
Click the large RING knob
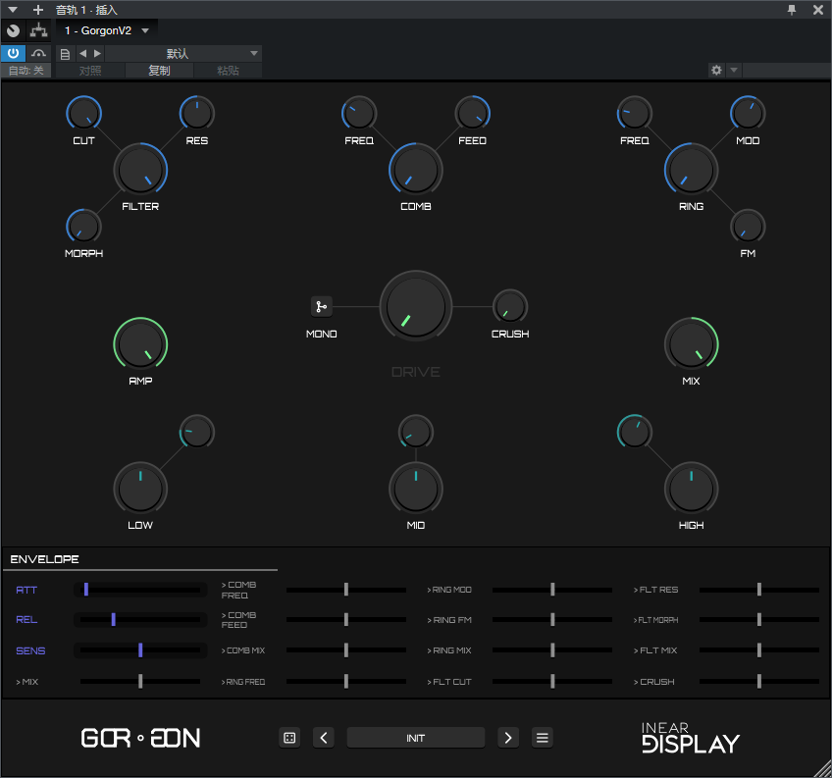point(692,170)
